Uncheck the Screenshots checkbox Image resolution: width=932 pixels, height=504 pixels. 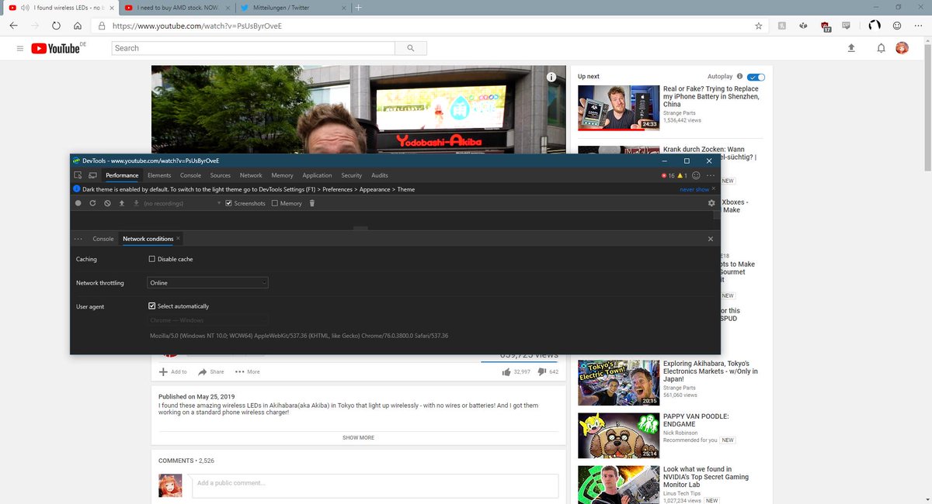(229, 203)
